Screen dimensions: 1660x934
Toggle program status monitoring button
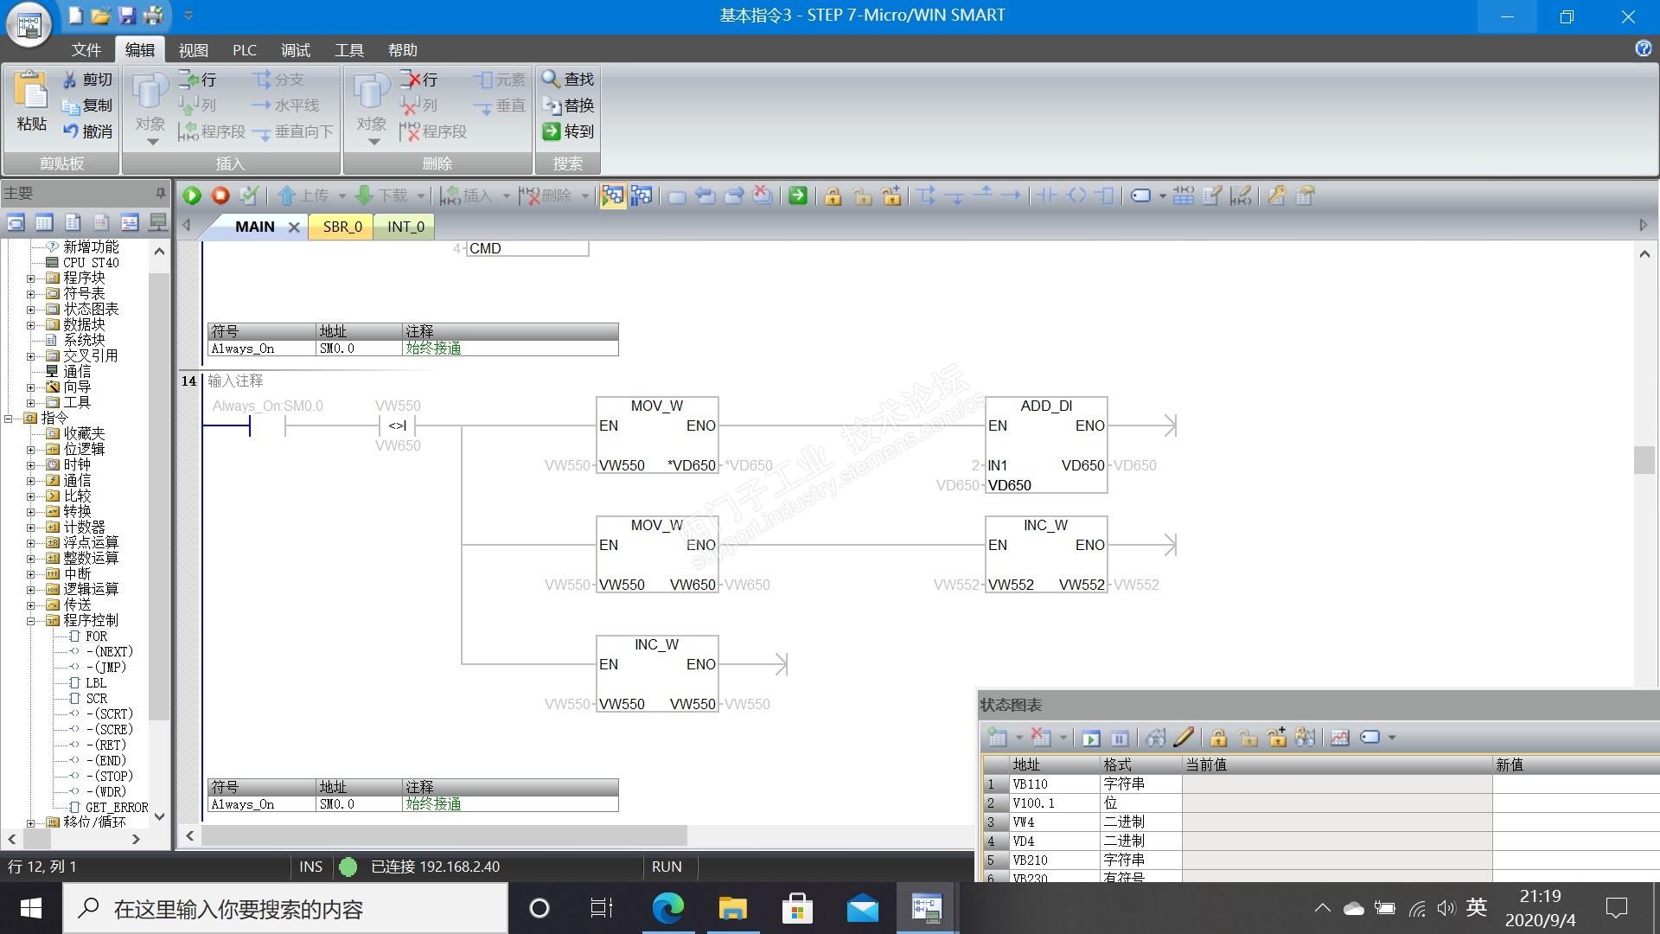[x=612, y=195]
